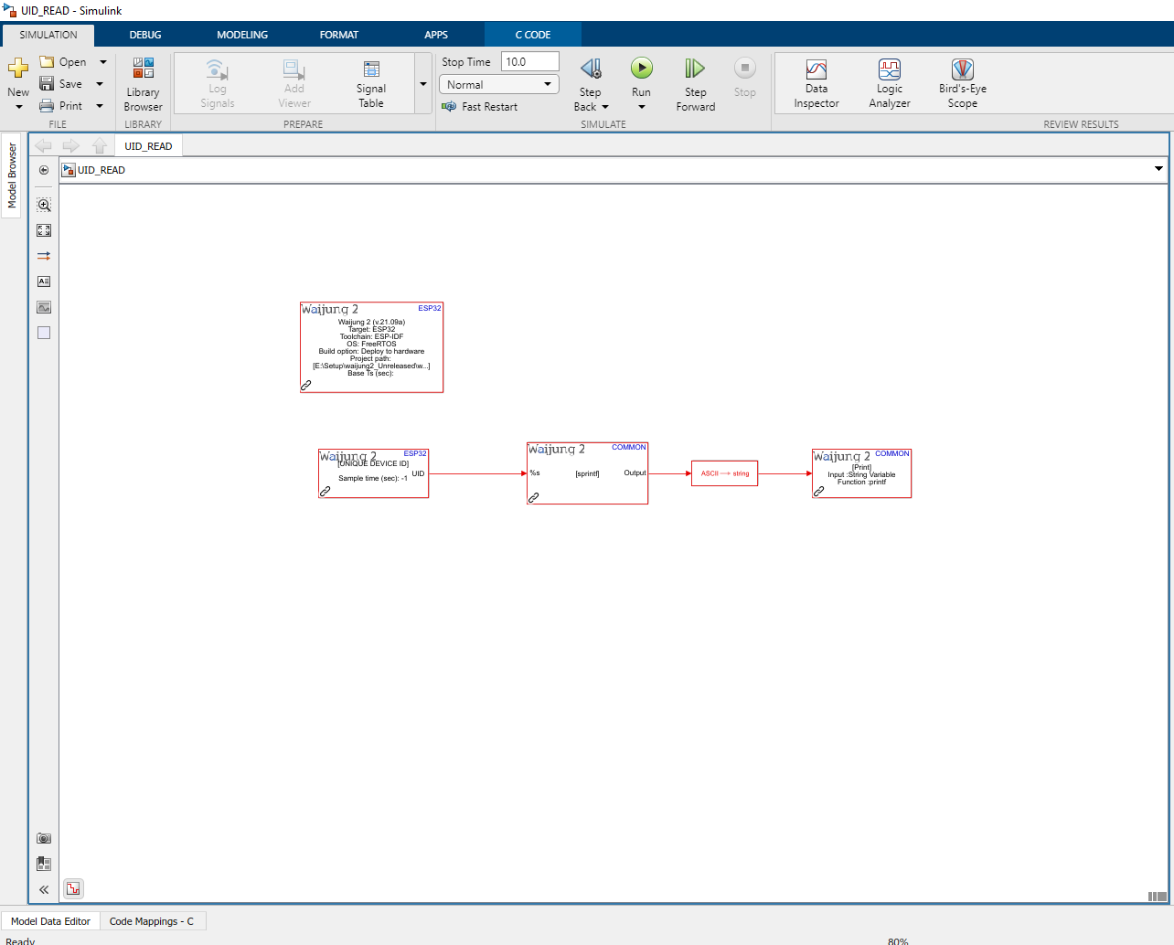1174x945 pixels.
Task: Toggle sample time display arrows icon
Action: point(44,256)
